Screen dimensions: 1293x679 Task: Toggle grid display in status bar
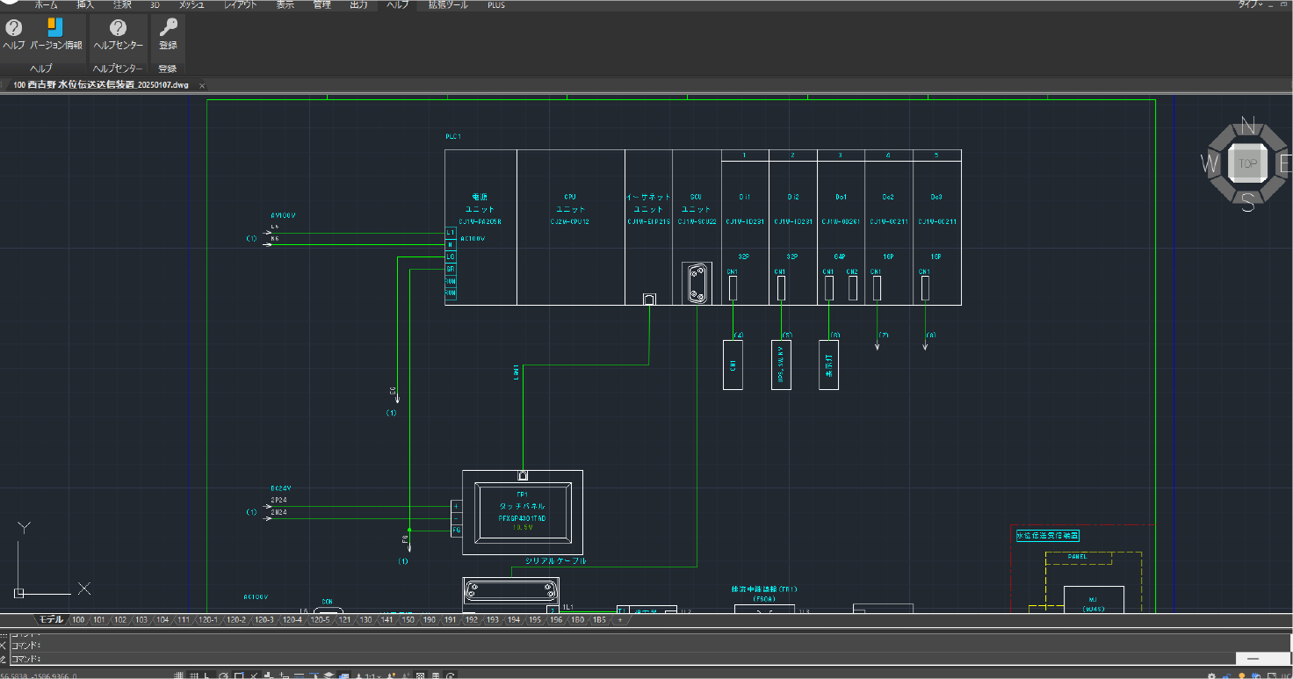193,675
